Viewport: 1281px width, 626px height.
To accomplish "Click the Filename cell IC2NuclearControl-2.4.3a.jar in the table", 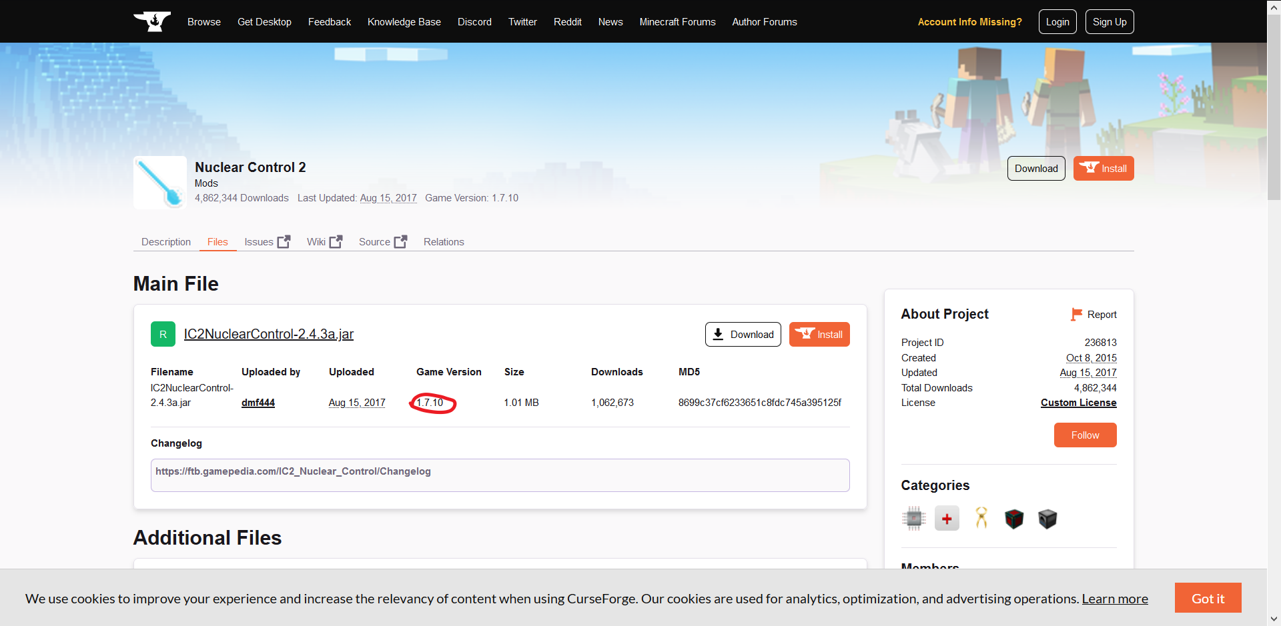I will pos(192,395).
